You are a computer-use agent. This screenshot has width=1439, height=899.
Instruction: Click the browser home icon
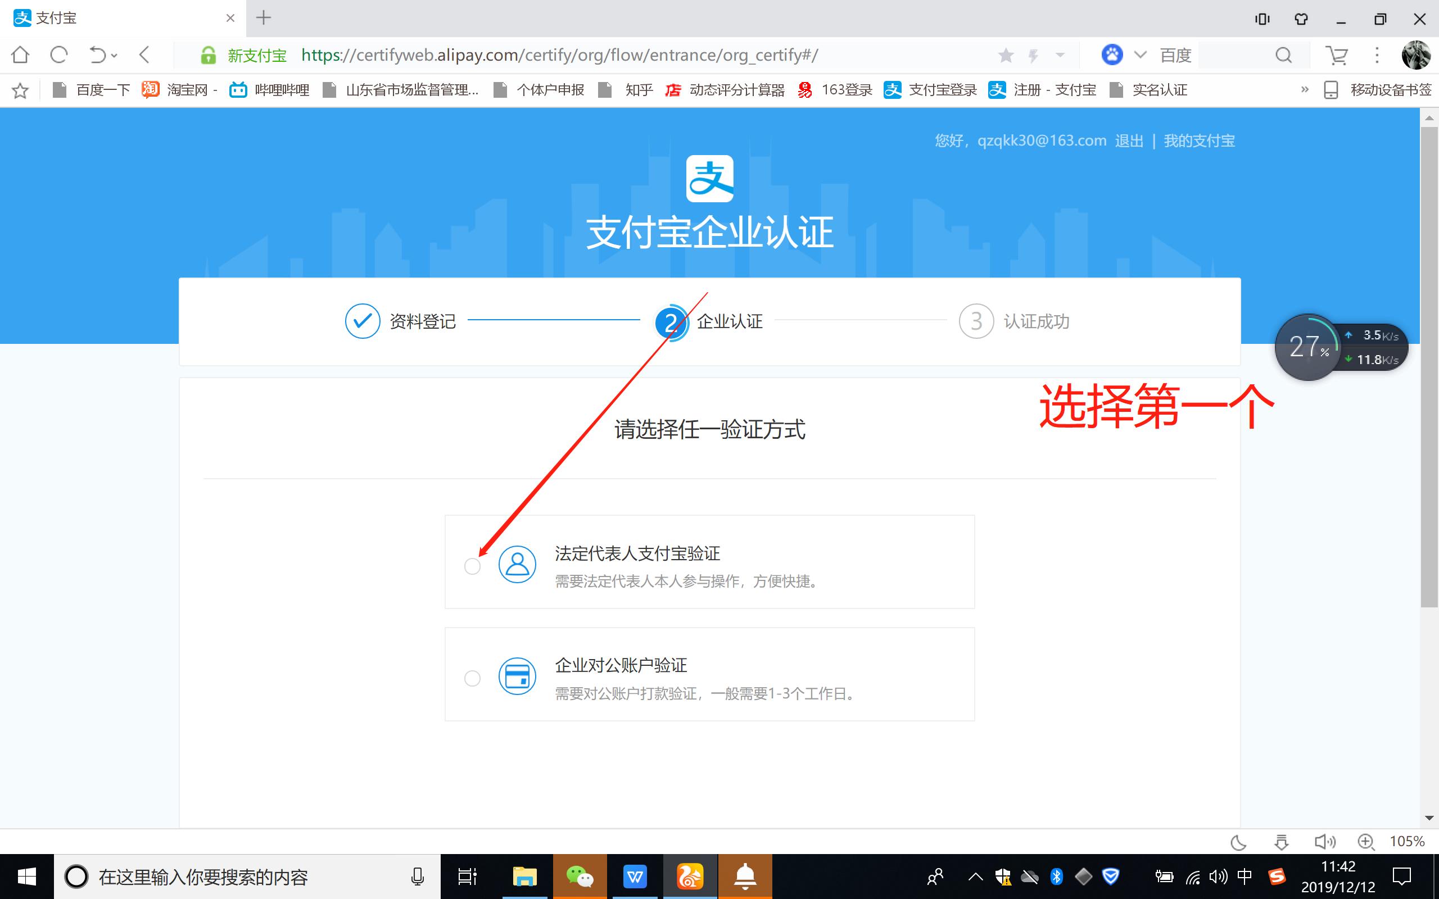pos(20,55)
